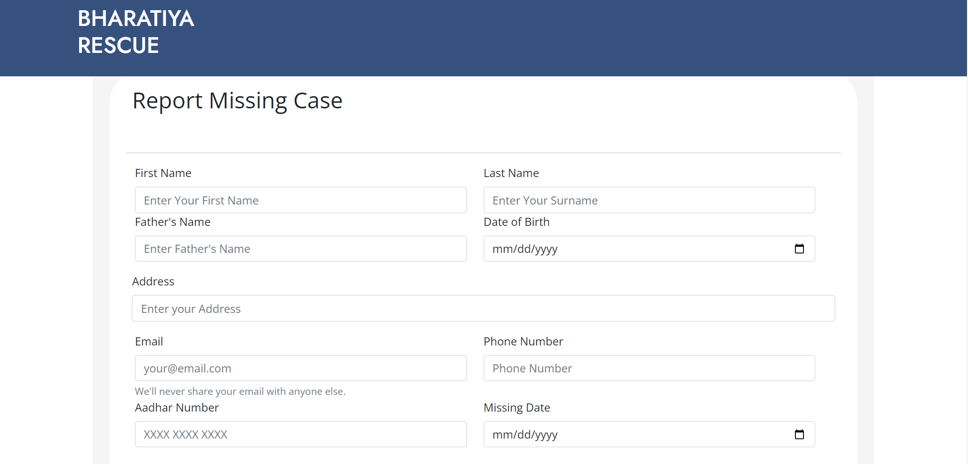Click the Father's Name label
Screen dimensions: 968x464
tap(172, 222)
